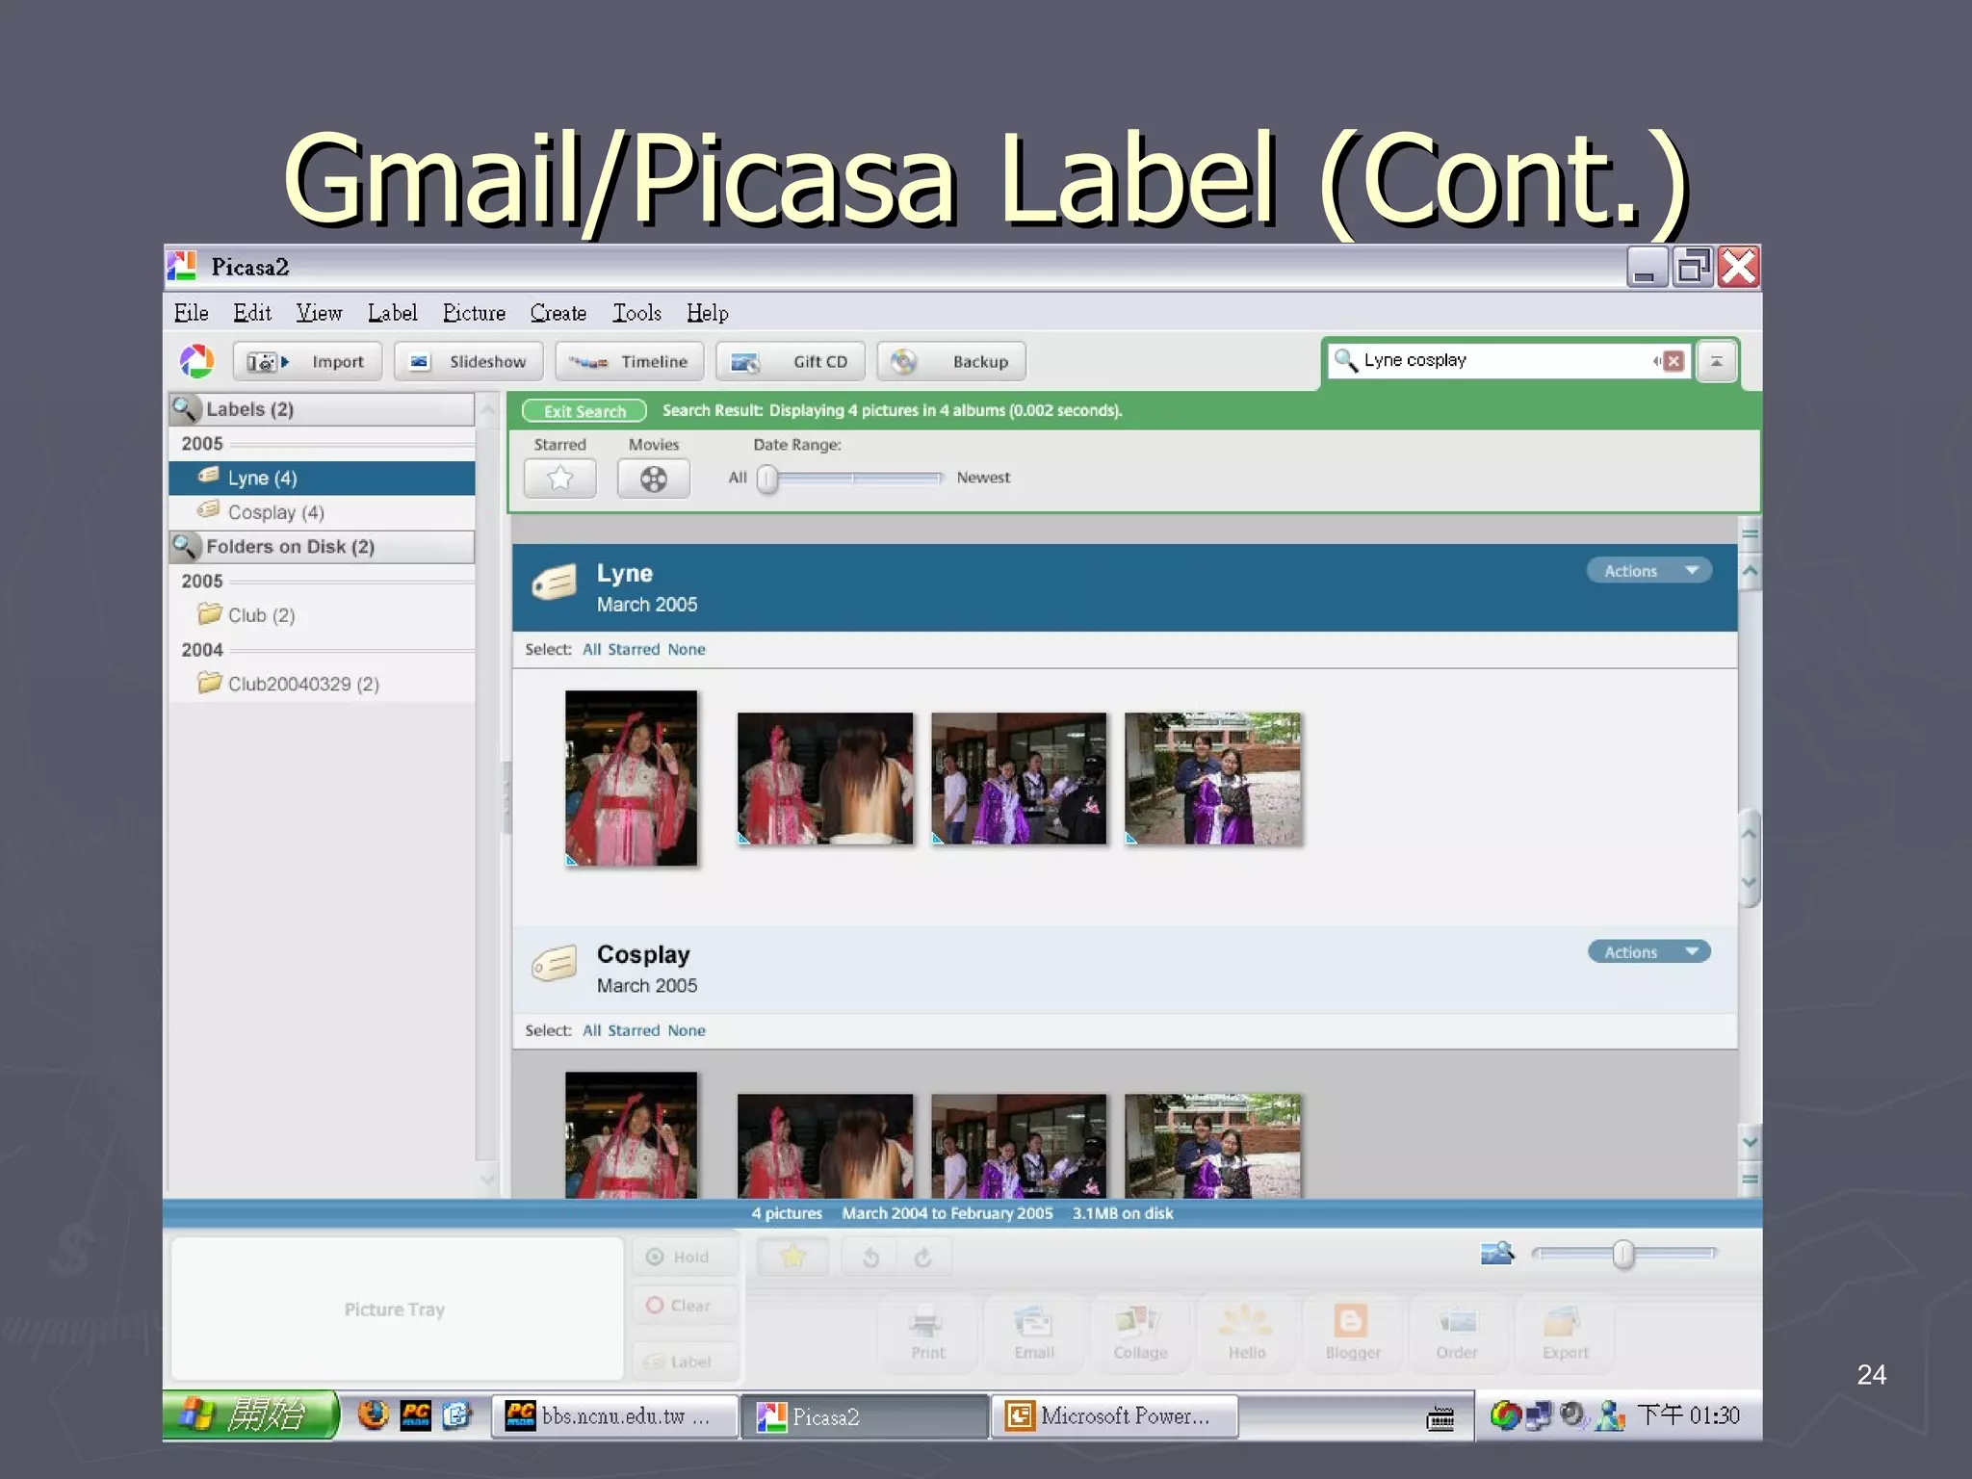Toggle the Starred filter button
The height and width of the screenshot is (1479, 1972).
(559, 479)
